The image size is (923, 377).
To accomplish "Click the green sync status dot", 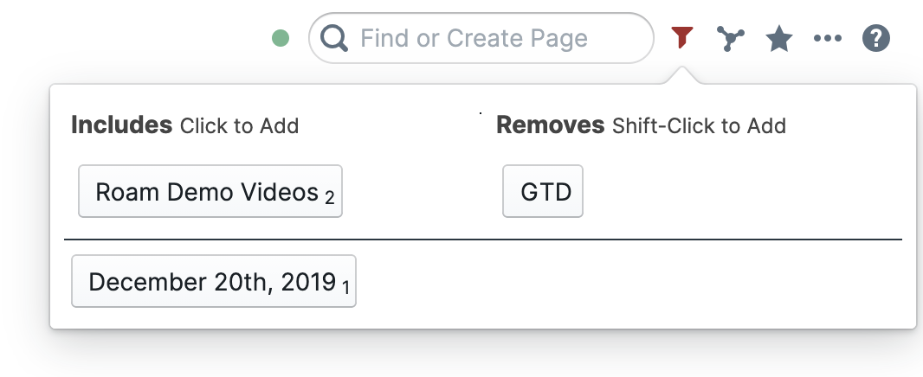I will [280, 38].
